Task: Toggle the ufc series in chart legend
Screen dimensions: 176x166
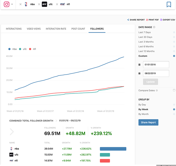Action: pyautogui.click(x=23, y=49)
